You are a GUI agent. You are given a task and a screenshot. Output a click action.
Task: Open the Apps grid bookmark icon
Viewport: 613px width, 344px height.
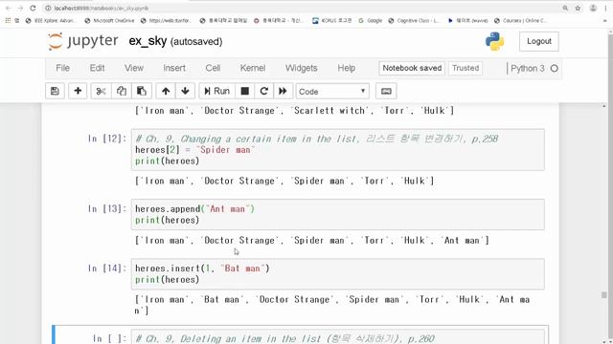pos(8,21)
